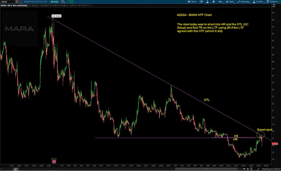Click the 15.915 last price value
Image resolution: width=281 pixels, height=171 pixels.
pos(54,2)
